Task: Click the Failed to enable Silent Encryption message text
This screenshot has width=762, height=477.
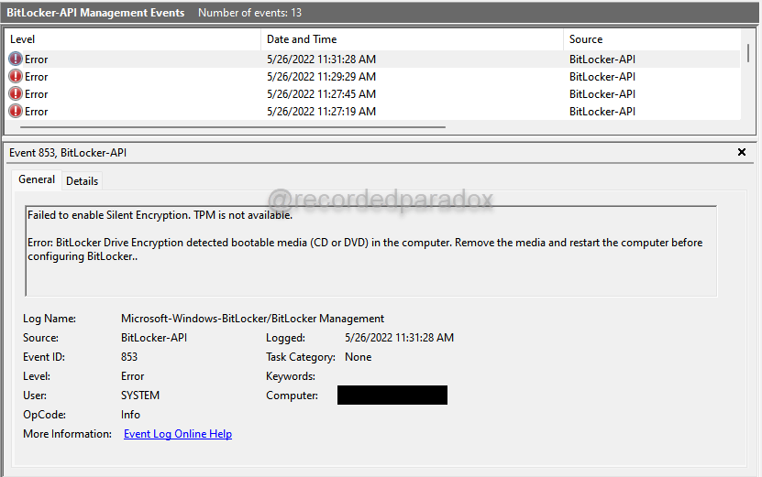Action: [160, 215]
